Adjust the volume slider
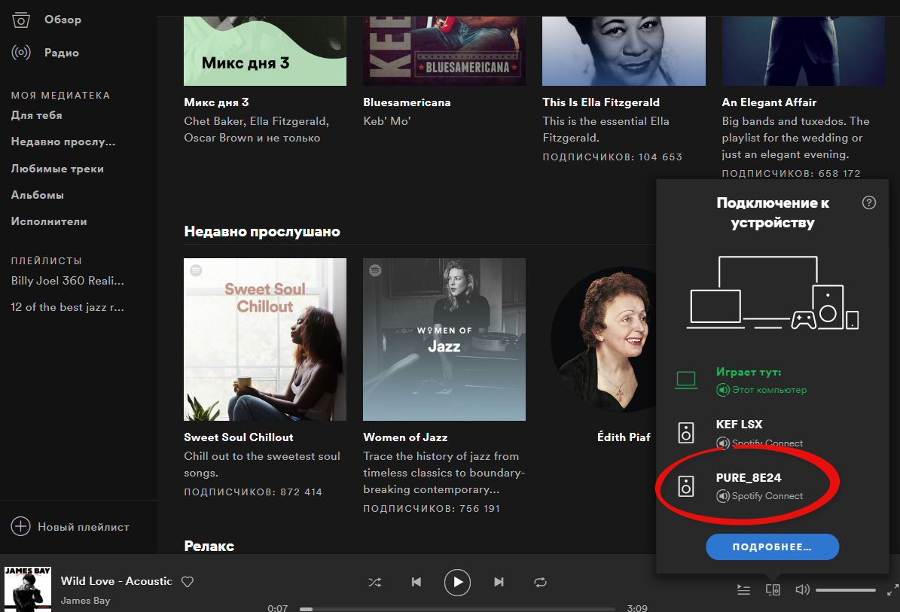Viewport: 900px width, 612px height. [x=846, y=589]
